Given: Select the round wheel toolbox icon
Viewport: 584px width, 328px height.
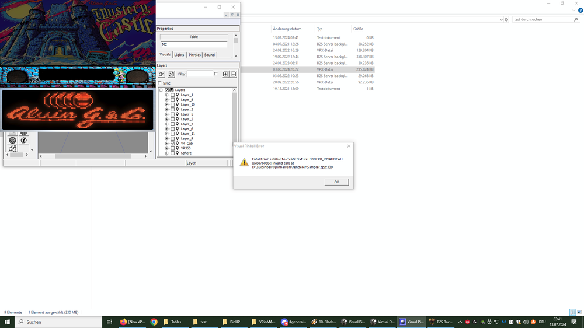Looking at the screenshot, I should 13,140.
